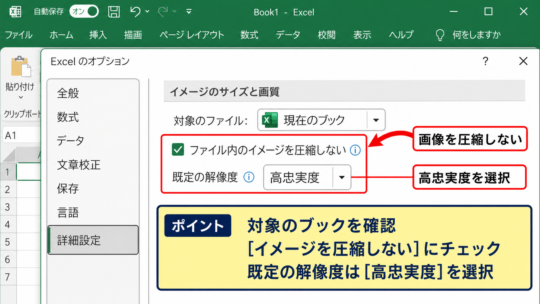Click the 貼り付け clipboard paste icon
This screenshot has width=540, height=304.
(x=21, y=67)
